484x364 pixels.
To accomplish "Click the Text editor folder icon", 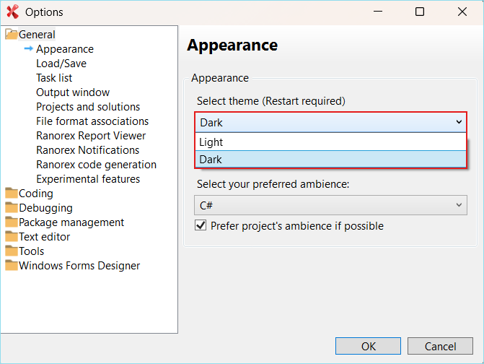I will [x=11, y=237].
